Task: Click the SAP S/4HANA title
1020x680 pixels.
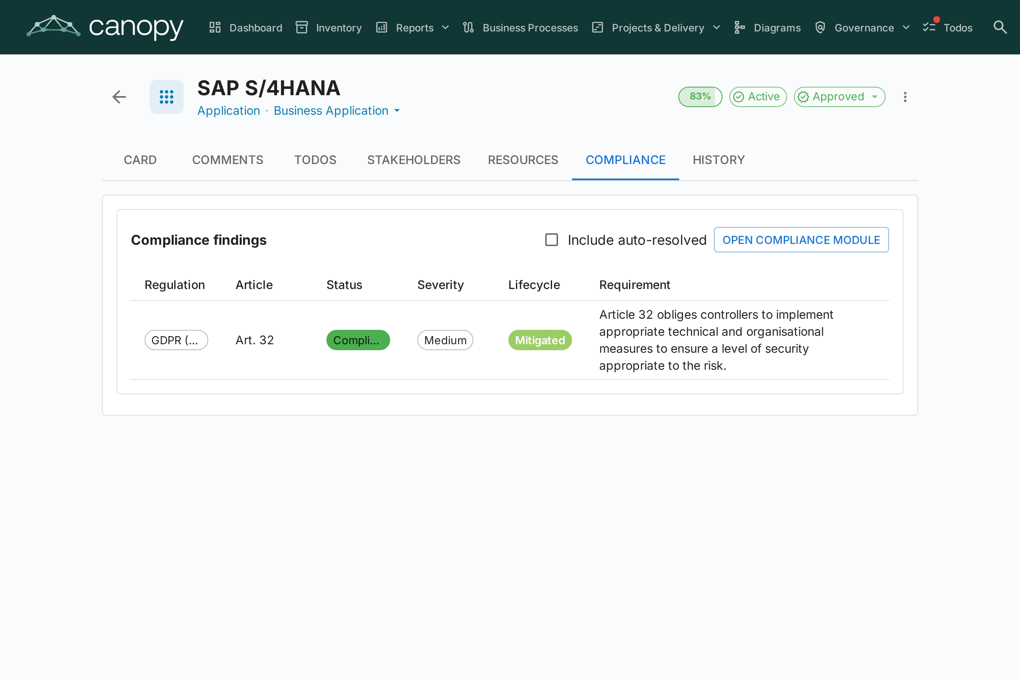Action: click(269, 88)
